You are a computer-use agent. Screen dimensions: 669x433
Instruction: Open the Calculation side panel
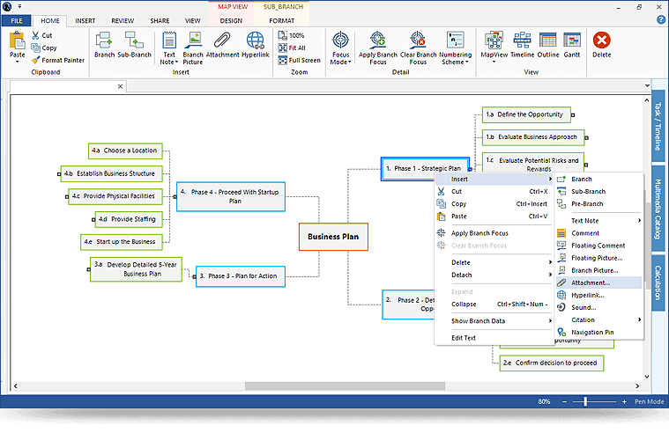coord(658,283)
